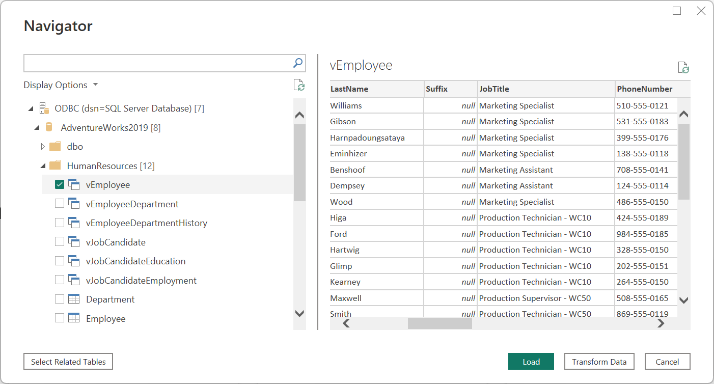The image size is (714, 384).
Task: Click the Department table icon
Action: click(x=74, y=299)
